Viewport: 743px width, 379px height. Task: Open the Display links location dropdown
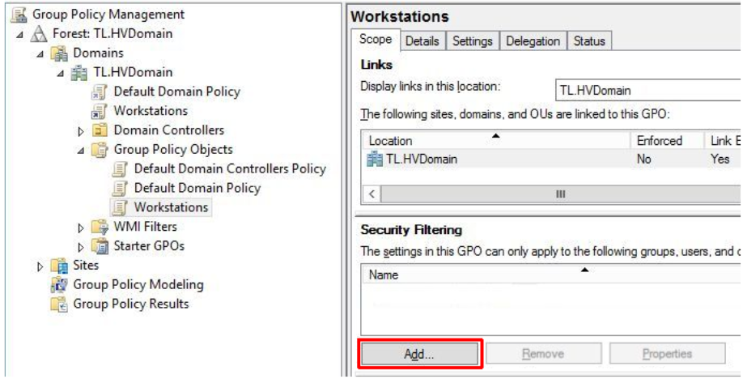[647, 90]
